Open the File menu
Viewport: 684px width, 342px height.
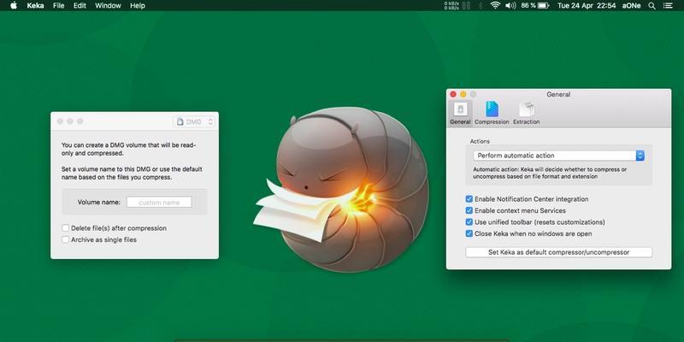(58, 6)
